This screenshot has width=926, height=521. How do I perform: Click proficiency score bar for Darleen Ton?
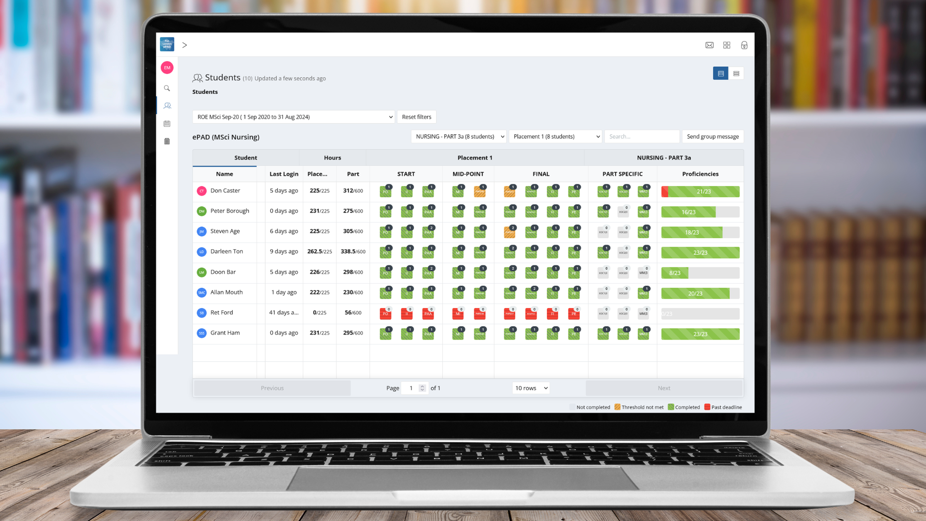click(699, 252)
